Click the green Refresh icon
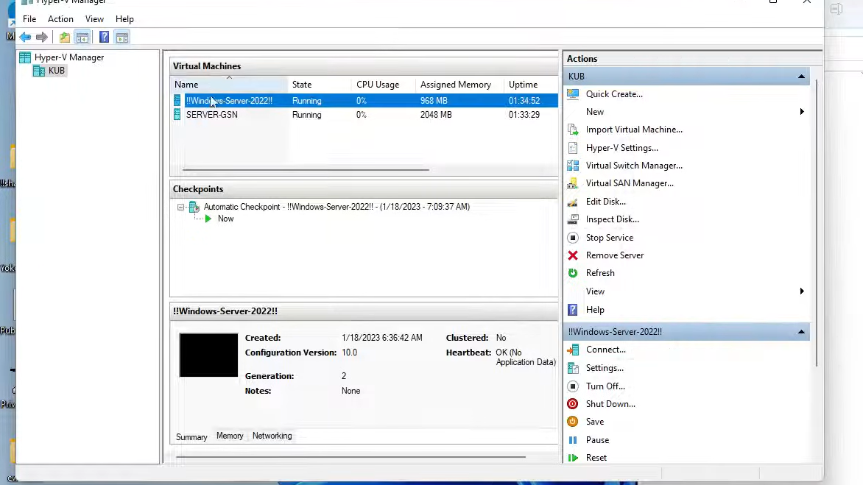863x485 pixels. point(573,273)
